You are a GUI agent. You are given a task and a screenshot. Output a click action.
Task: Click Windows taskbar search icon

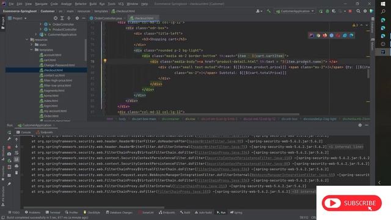383,12
